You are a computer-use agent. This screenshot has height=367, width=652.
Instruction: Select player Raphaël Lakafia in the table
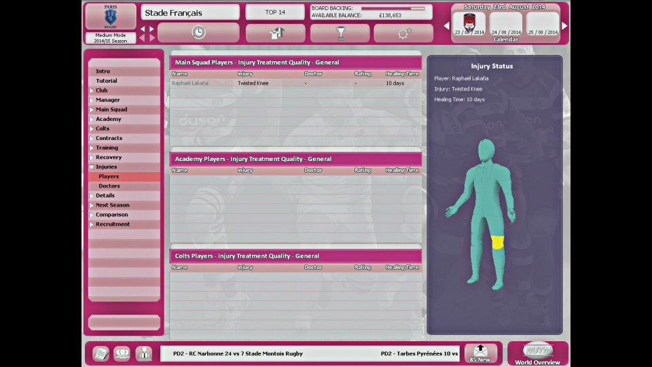click(190, 83)
